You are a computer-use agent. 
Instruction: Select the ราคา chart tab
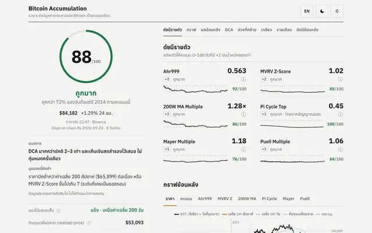point(170,199)
